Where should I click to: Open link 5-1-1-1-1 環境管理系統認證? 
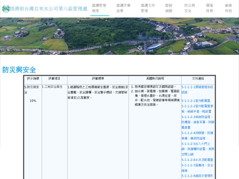(197, 90)
